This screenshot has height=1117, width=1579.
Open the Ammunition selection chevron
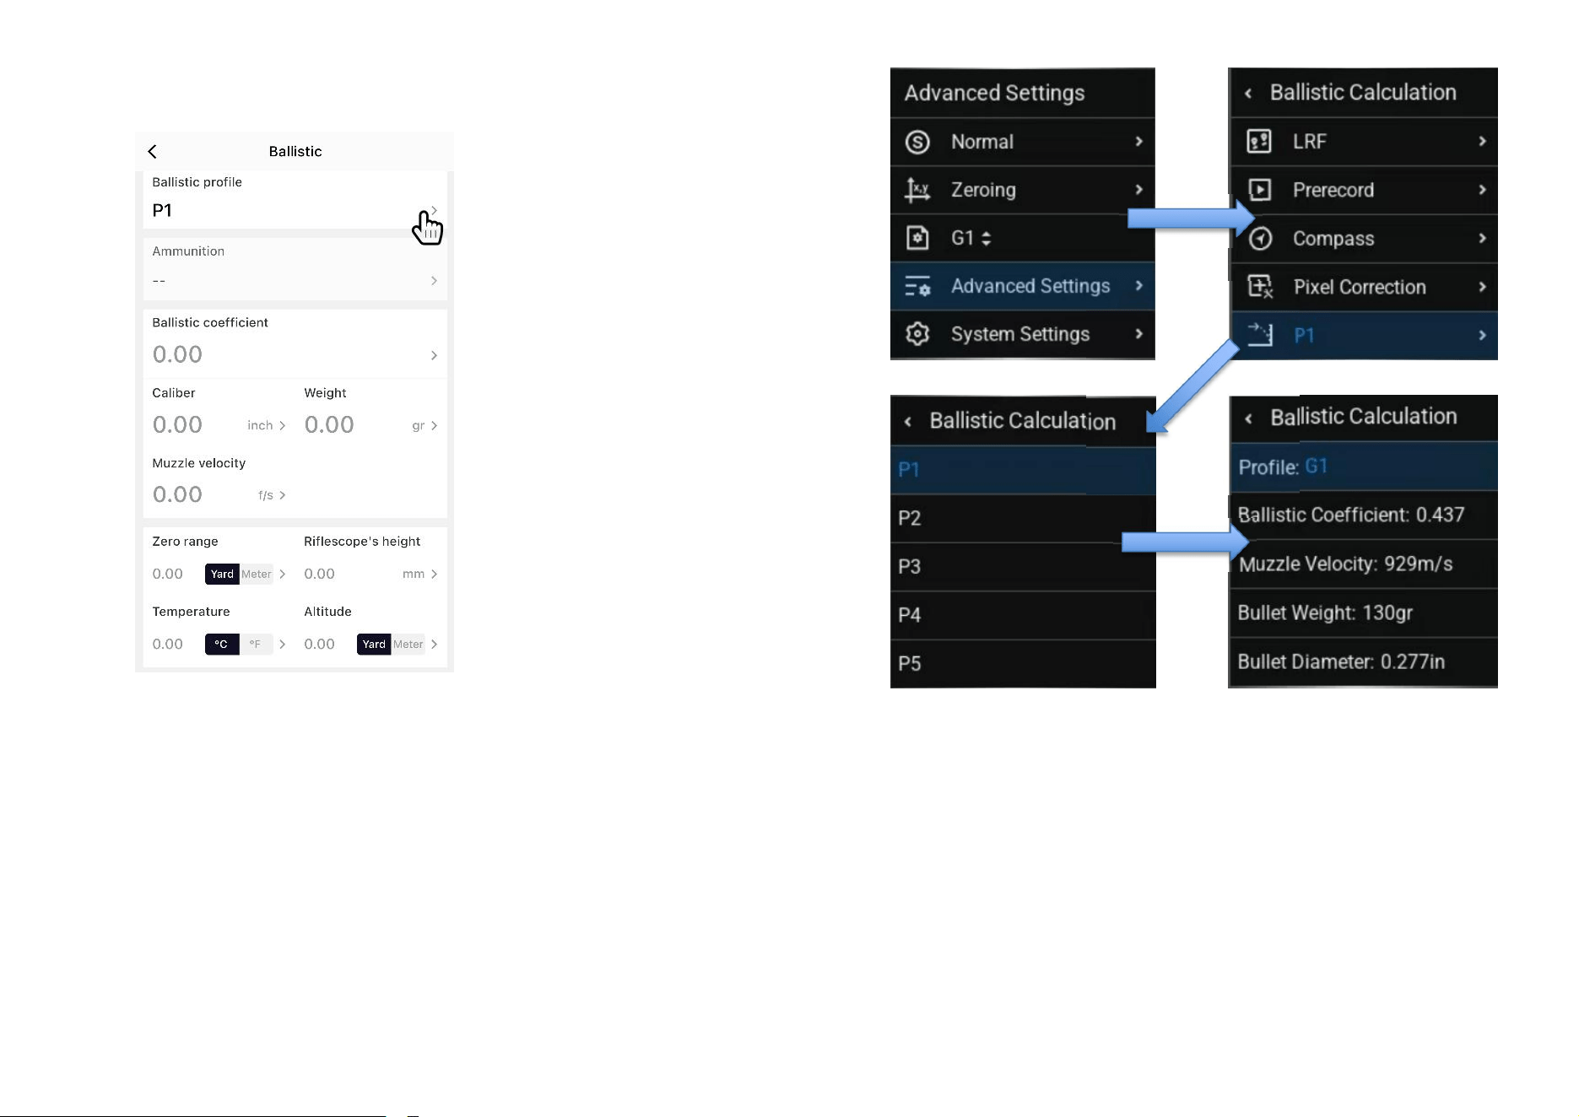[x=434, y=280]
